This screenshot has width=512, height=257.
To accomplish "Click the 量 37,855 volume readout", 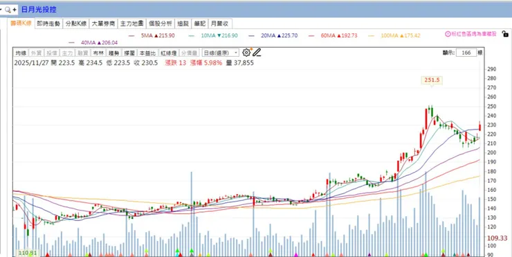I will (240, 63).
